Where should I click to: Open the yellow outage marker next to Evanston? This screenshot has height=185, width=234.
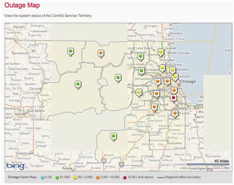pyautogui.click(x=175, y=78)
